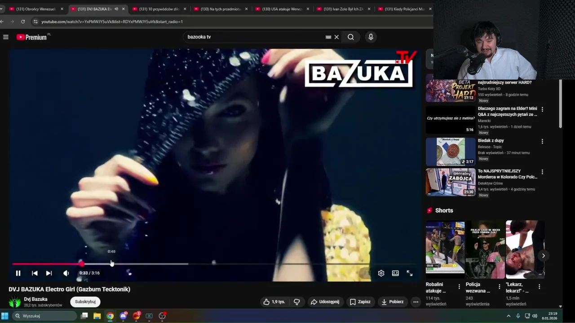Viewport: 575px width, 323px height.
Task: Dislike the video
Action: coord(296,302)
